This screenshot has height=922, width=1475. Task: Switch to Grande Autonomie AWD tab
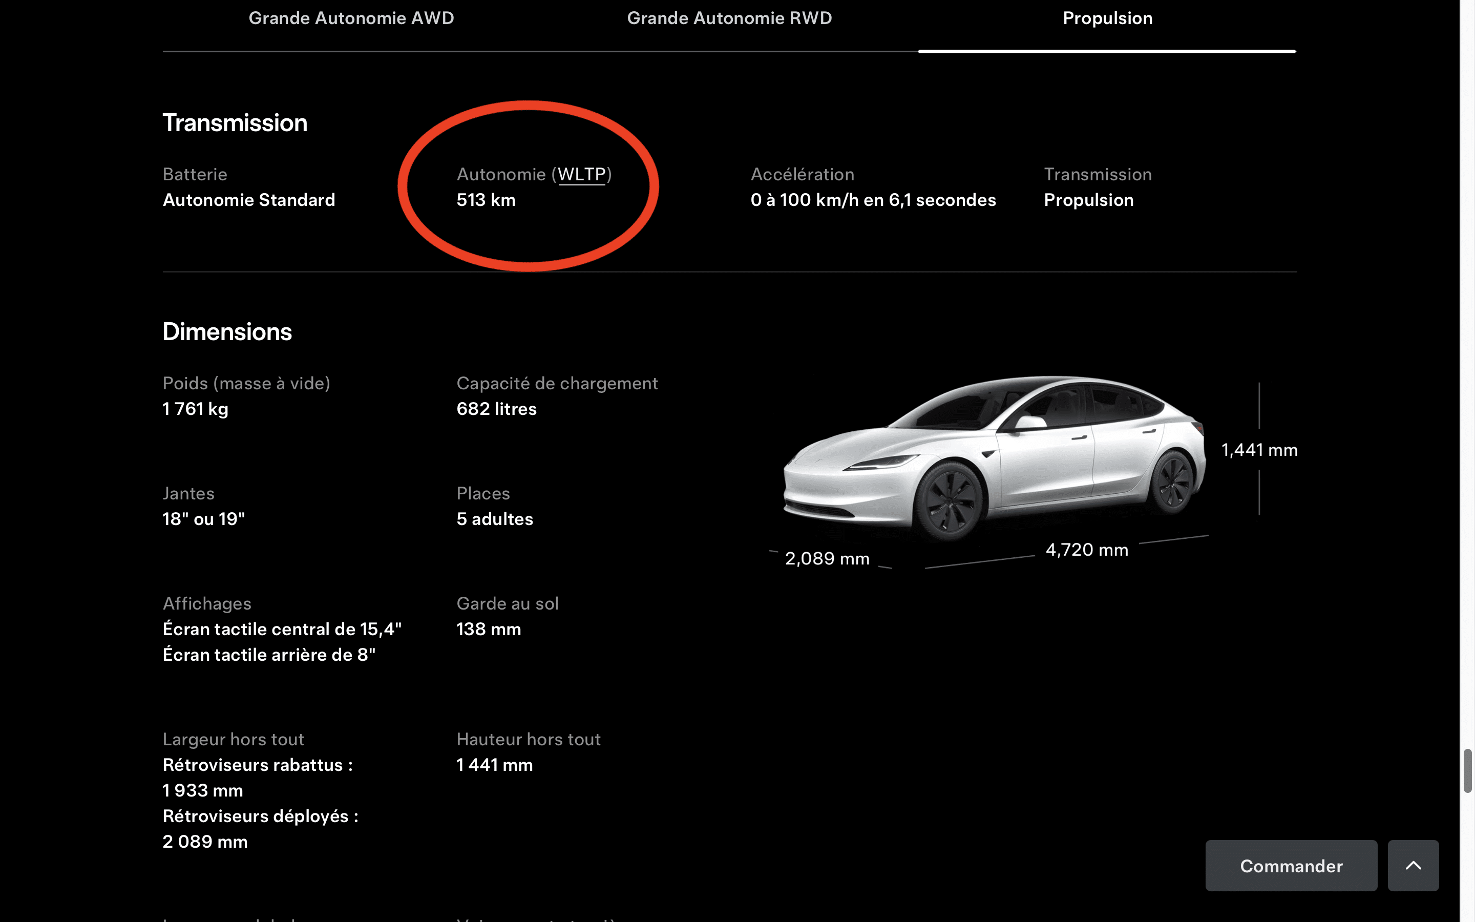pyautogui.click(x=351, y=18)
